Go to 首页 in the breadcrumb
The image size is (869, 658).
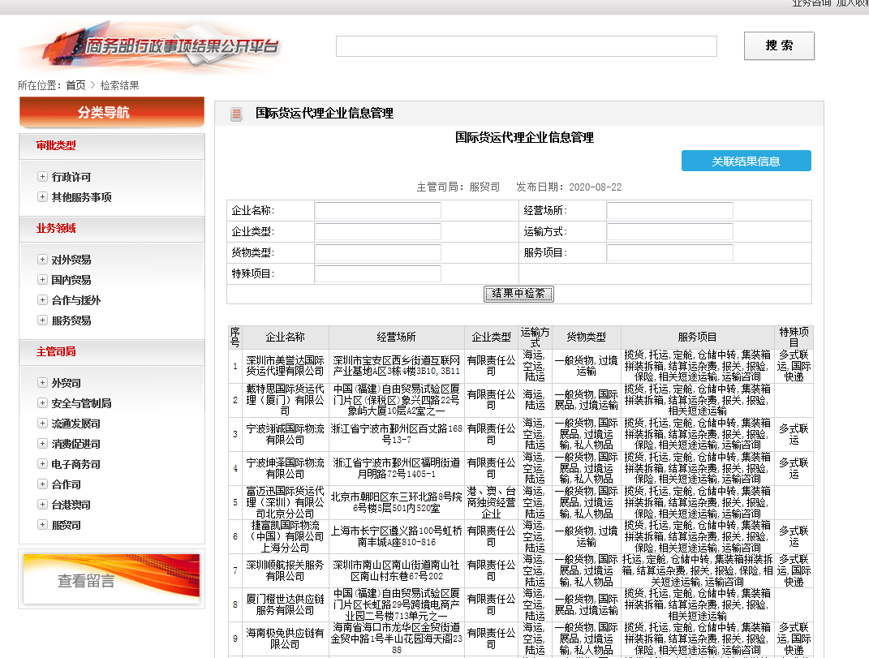point(75,85)
